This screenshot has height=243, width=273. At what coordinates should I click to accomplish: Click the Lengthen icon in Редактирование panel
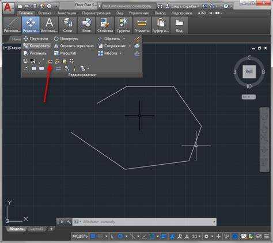tap(41, 62)
